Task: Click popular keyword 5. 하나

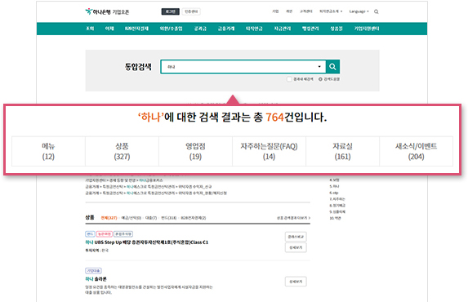Action: pos(334,186)
